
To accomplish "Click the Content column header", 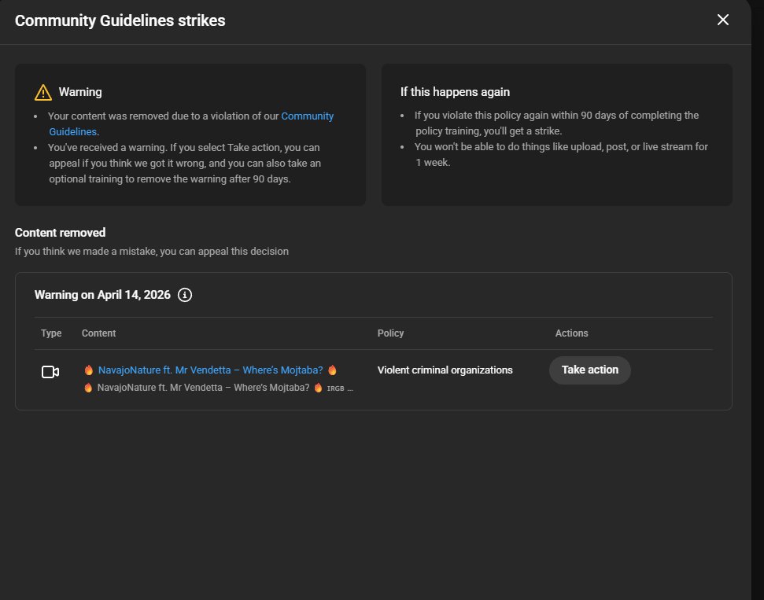I will click(x=98, y=333).
